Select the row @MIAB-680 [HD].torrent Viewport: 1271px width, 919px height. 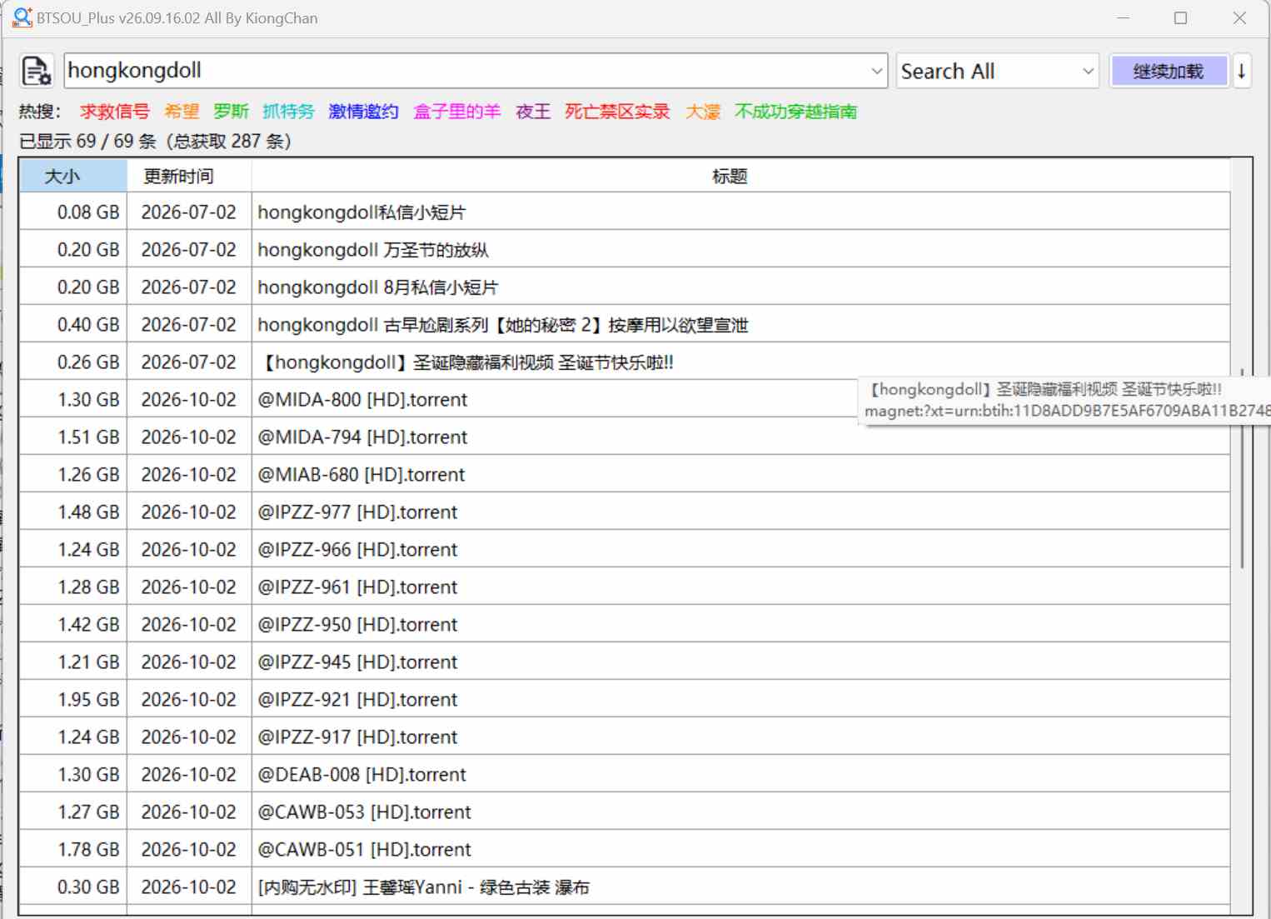tap(625, 475)
